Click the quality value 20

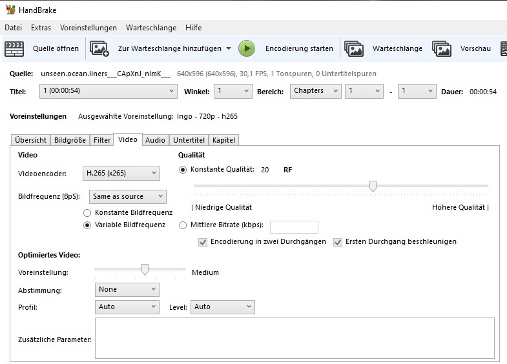pyautogui.click(x=265, y=170)
